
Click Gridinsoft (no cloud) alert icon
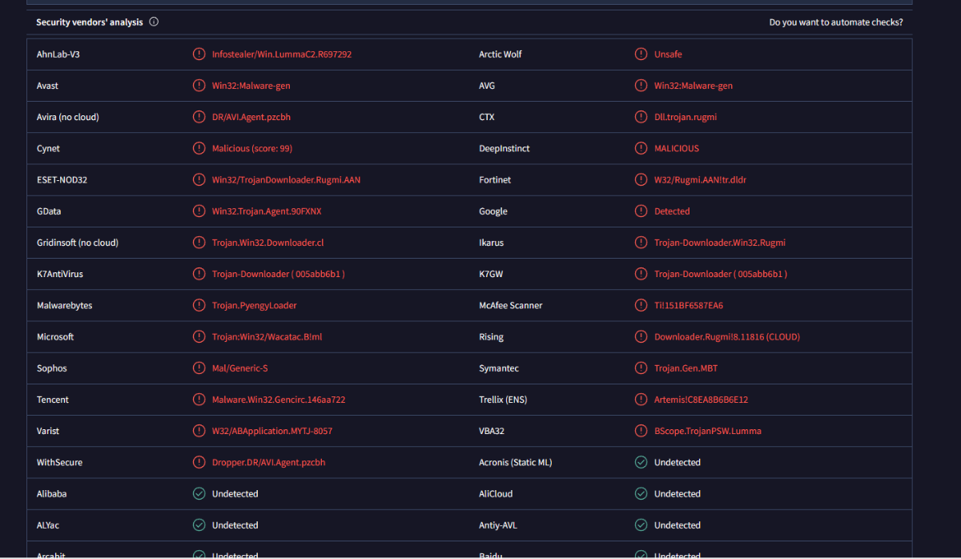pyautogui.click(x=199, y=243)
